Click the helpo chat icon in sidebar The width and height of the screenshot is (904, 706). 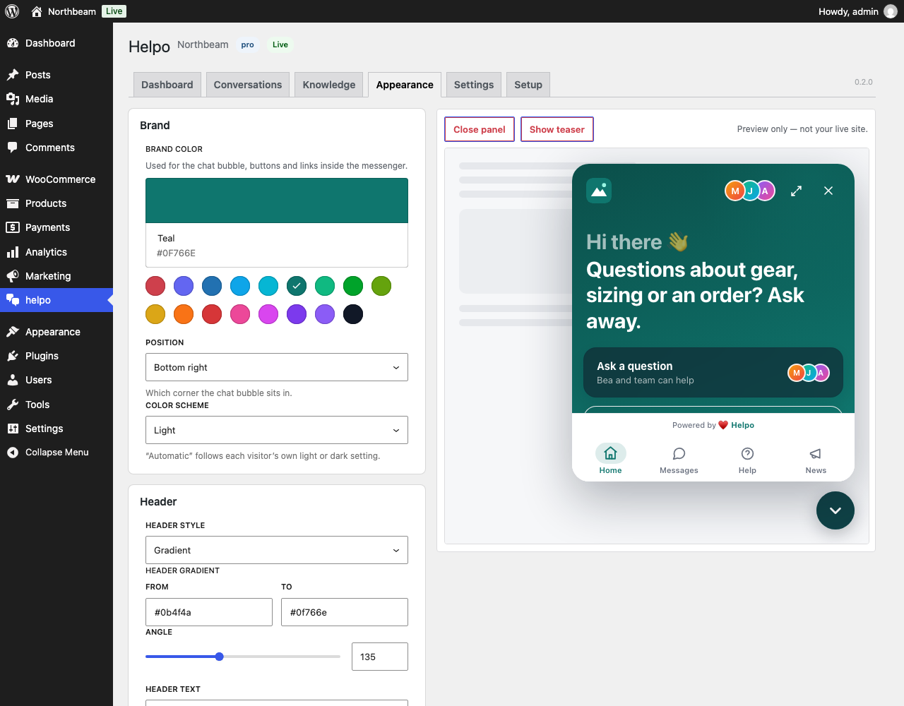(x=13, y=300)
